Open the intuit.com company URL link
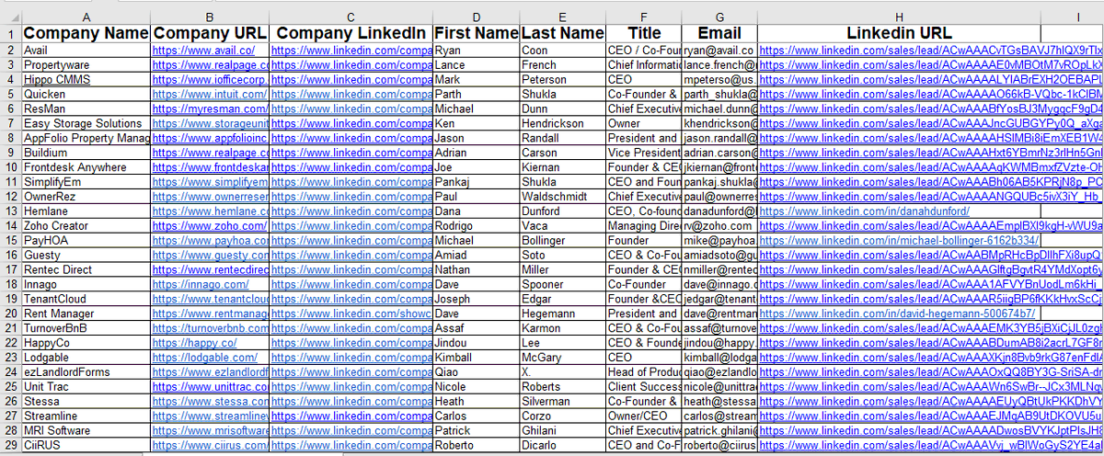The width and height of the screenshot is (1104, 456). pos(210,95)
